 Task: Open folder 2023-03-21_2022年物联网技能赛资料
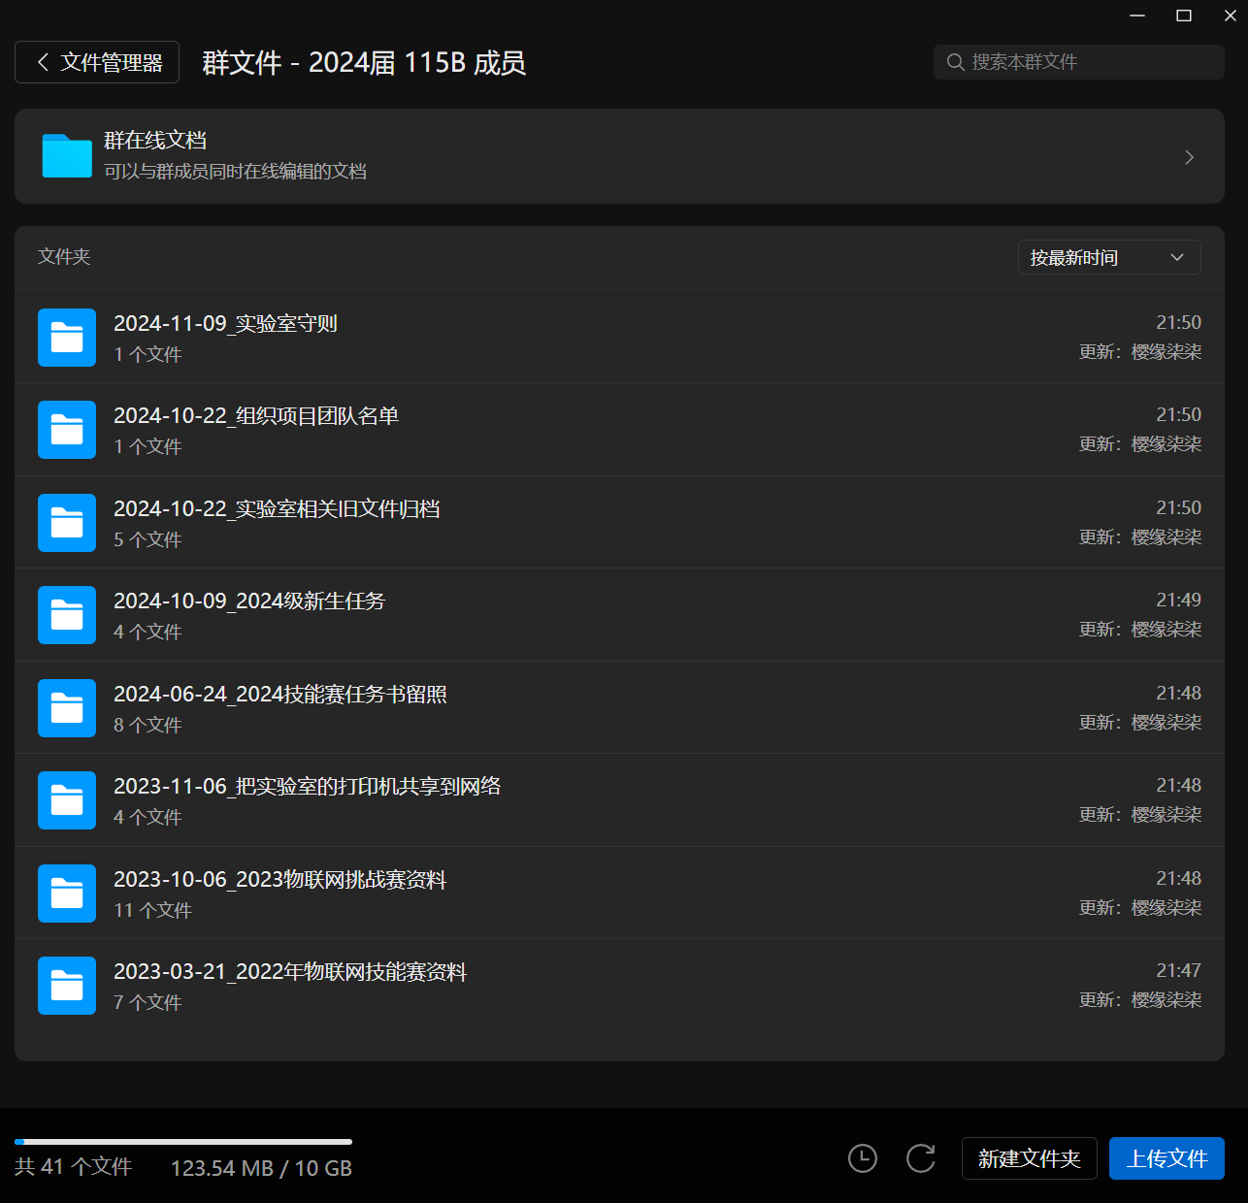(x=290, y=972)
